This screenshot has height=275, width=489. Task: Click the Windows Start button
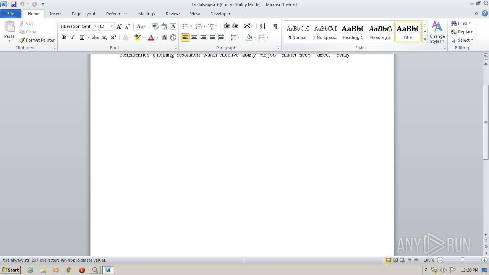click(x=10, y=270)
